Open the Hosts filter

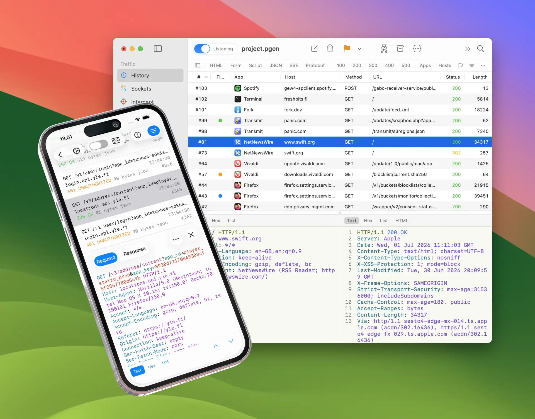(x=444, y=65)
